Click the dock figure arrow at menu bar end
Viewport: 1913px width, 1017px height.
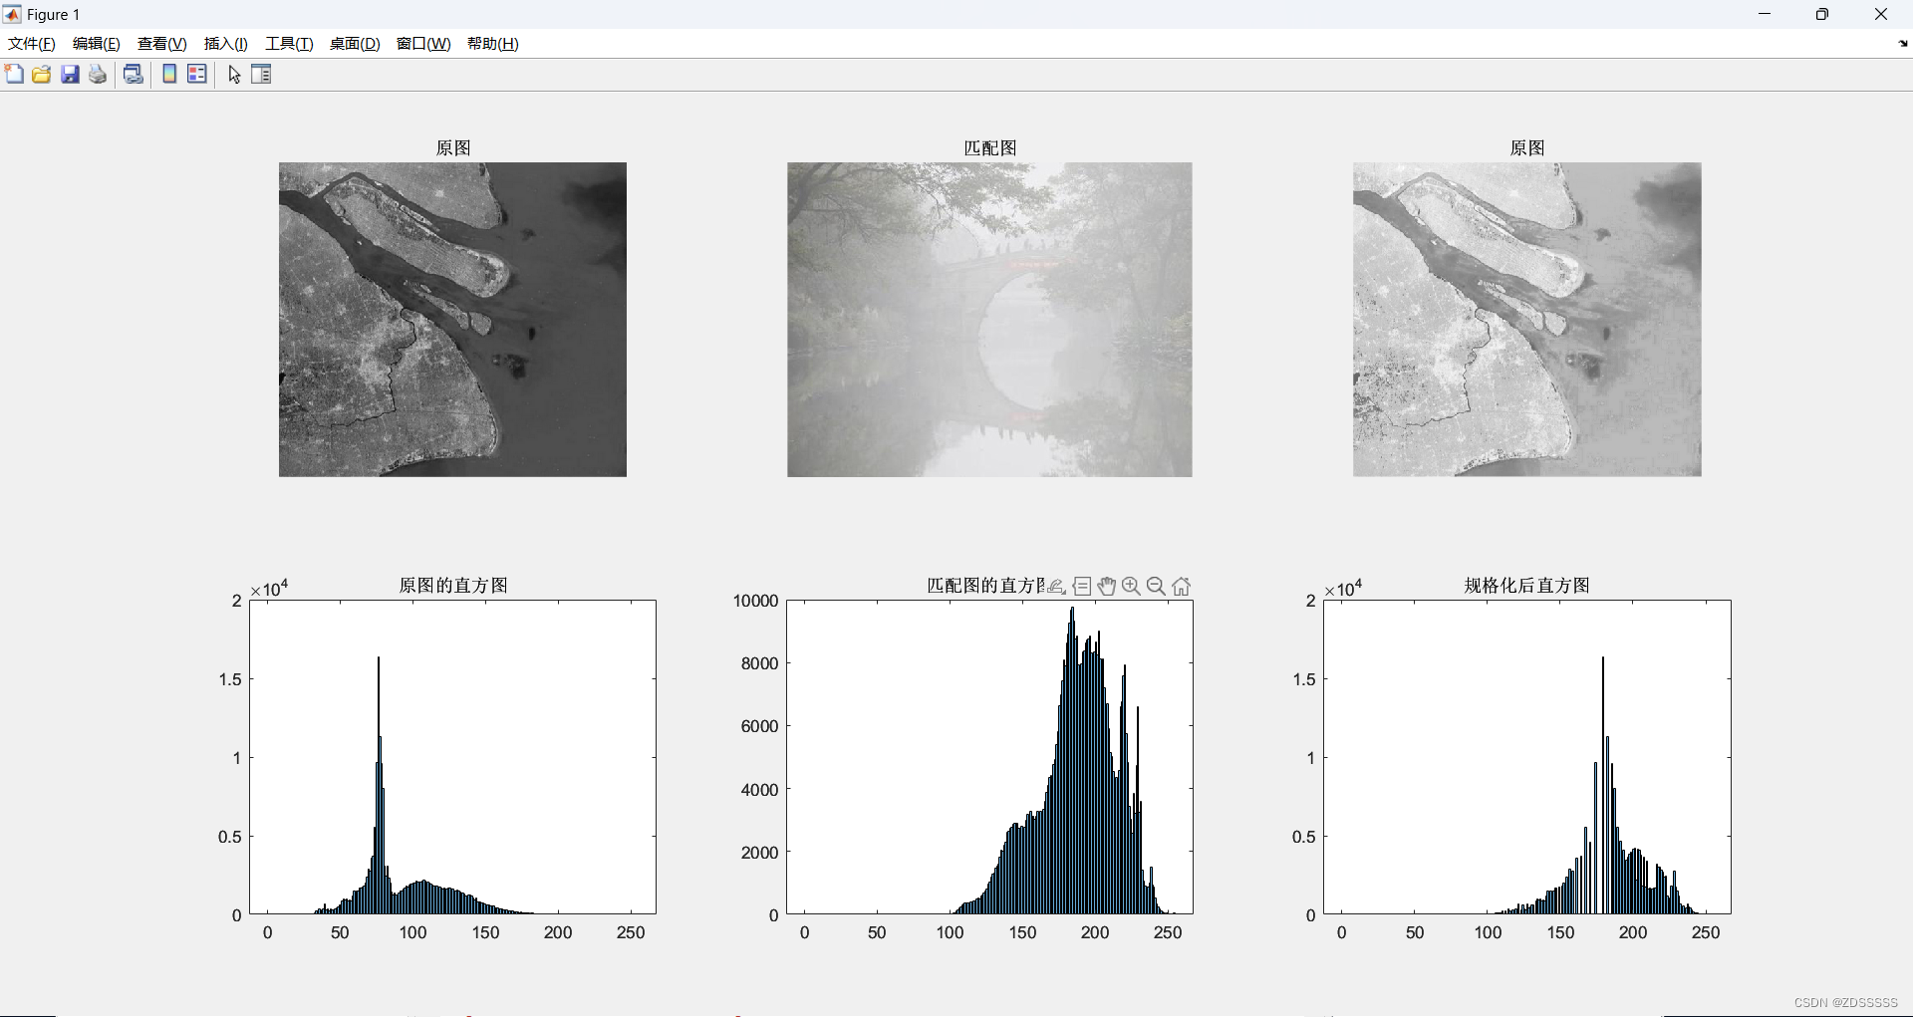click(x=1903, y=43)
